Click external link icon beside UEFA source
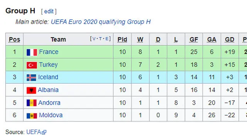This screenshot has height=138, width=247. click(44, 132)
